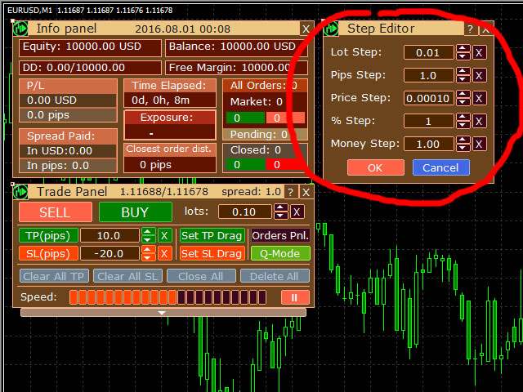The height and width of the screenshot is (392, 523).
Task: Close the Trade Panel
Action: [x=306, y=193]
